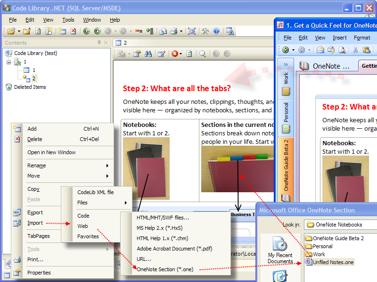377x282 pixels.
Task: Click the printer icon in Code Library toolbar
Action: [x=174, y=31]
